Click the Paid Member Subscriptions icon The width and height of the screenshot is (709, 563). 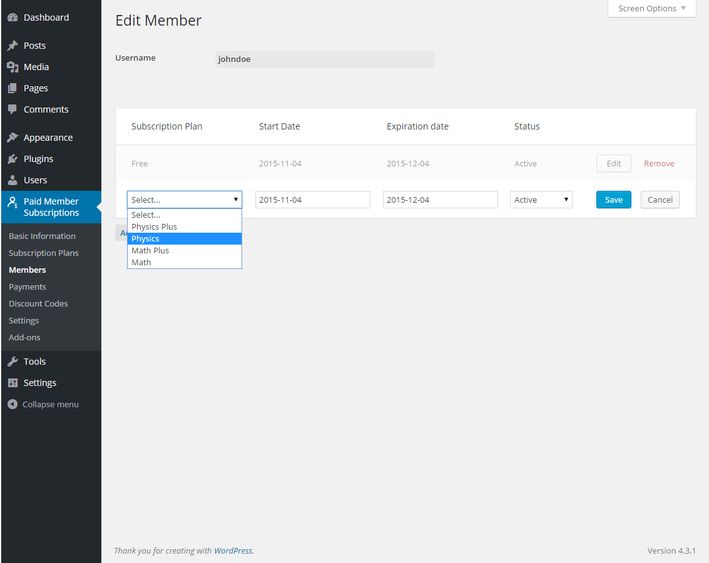(14, 201)
